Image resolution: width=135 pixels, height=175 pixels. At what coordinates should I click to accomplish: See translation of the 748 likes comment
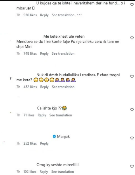coord(63,53)
